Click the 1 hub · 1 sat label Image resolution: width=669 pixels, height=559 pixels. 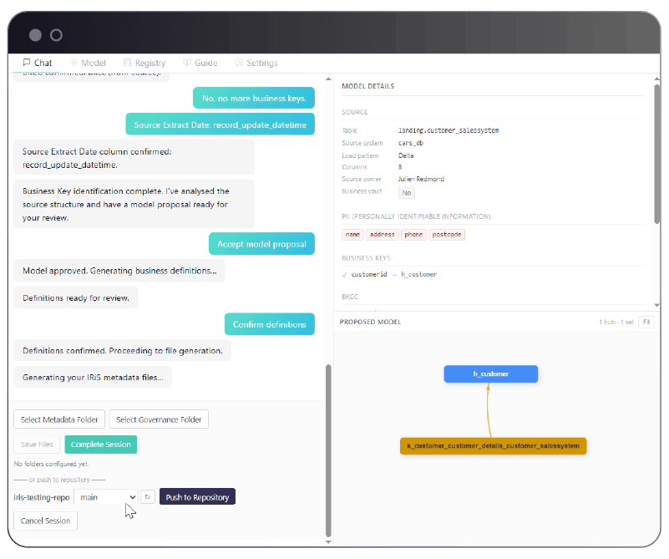click(616, 323)
